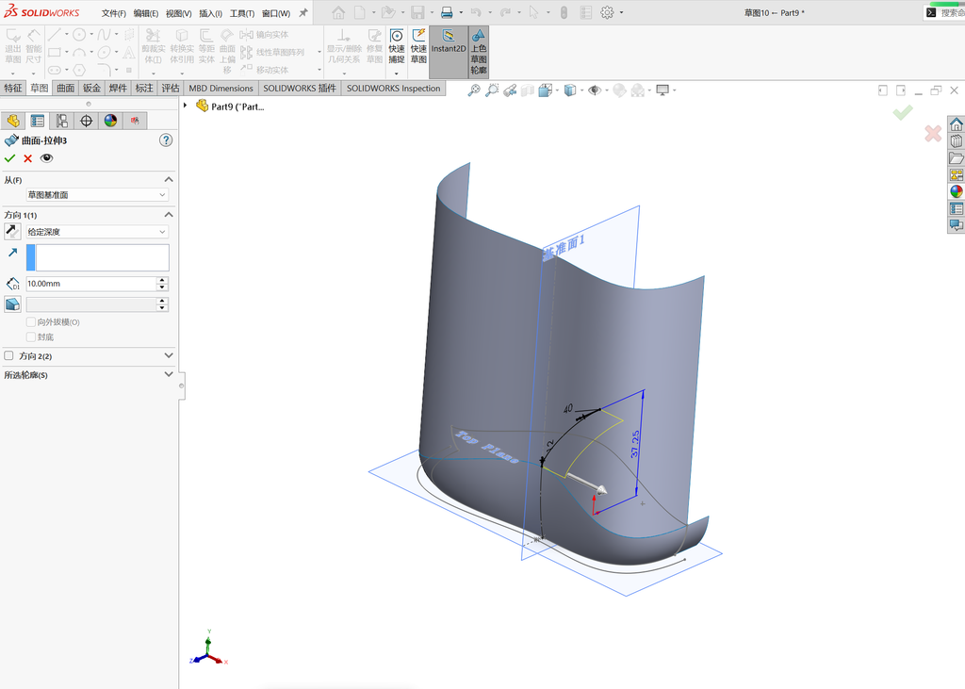965x689 pixels.
Task: Expand the Direction 2 section chevron
Action: (169, 355)
